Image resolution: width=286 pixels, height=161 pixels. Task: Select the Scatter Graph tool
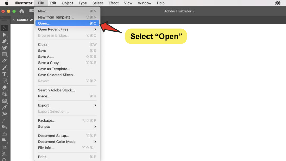click(4, 134)
